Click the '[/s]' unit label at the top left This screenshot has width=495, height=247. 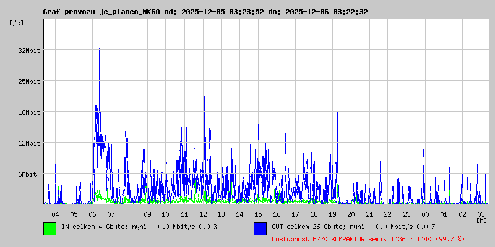(17, 23)
